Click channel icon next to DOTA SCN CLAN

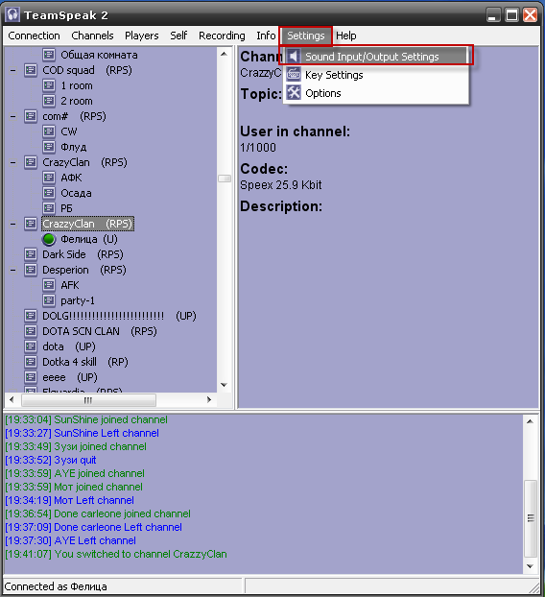(31, 331)
